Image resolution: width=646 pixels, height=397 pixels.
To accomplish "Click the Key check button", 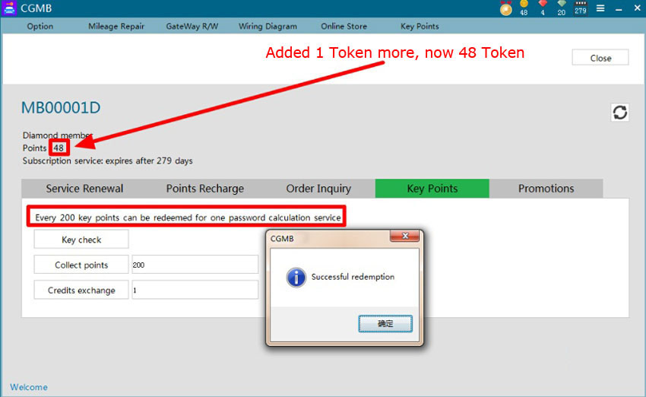I will pos(81,240).
